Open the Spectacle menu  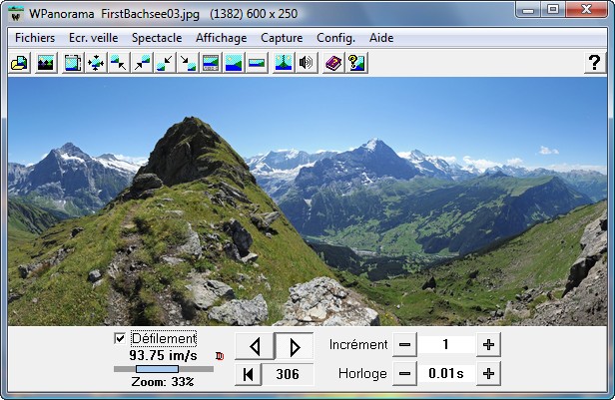coord(157,38)
